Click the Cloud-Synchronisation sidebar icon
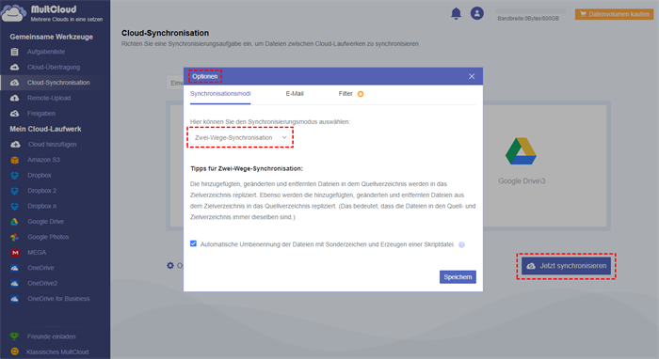Viewport: 659px width, 359px height. pos(15,83)
